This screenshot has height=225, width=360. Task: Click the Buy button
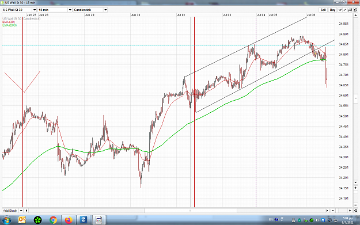pos(332,10)
